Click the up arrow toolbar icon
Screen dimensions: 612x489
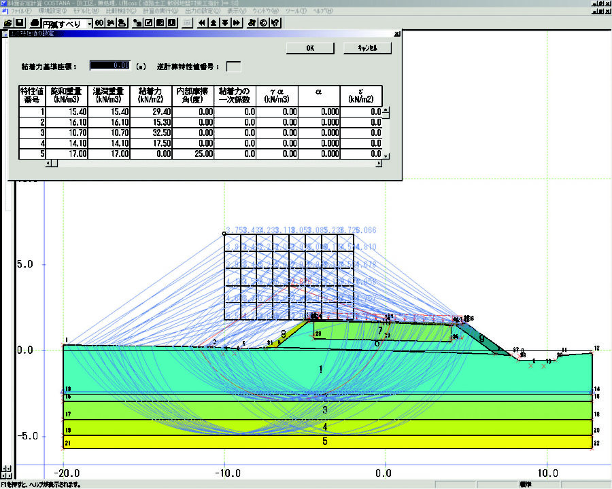coord(214,23)
